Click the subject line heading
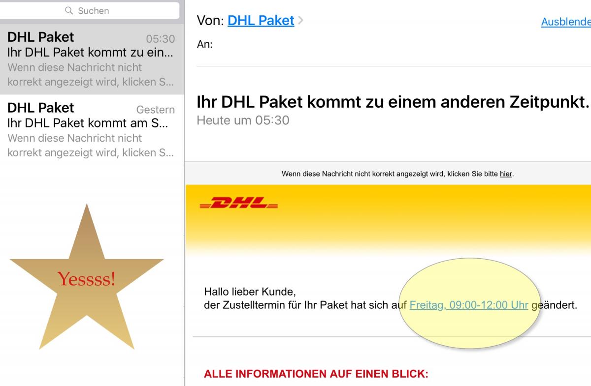This screenshot has height=386, width=591. (x=393, y=102)
